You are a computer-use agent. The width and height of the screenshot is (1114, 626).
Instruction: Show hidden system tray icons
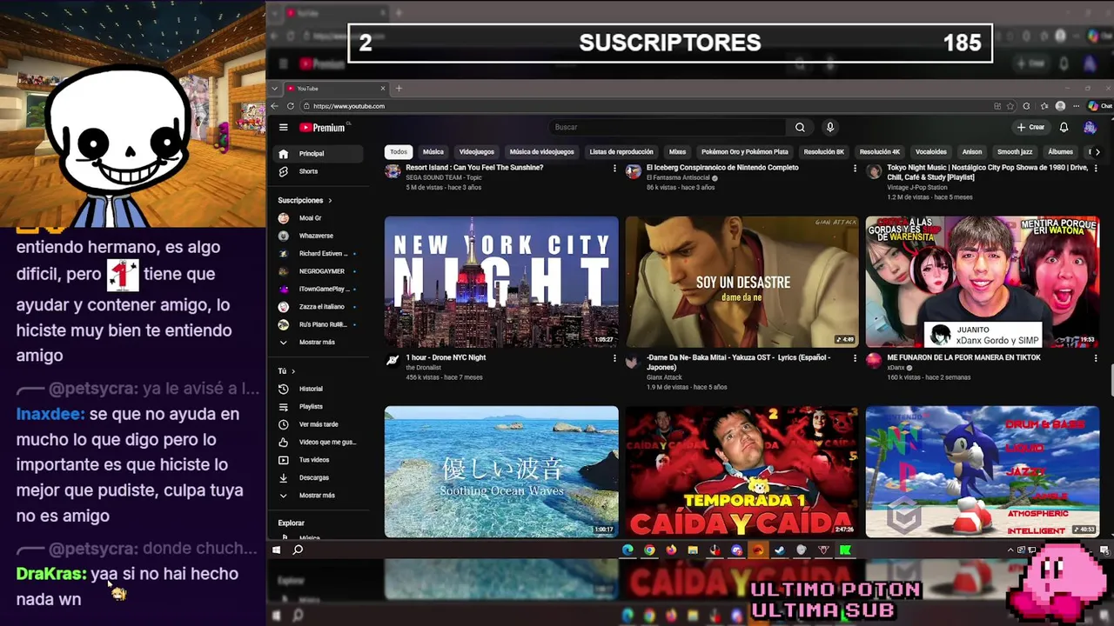(1010, 549)
